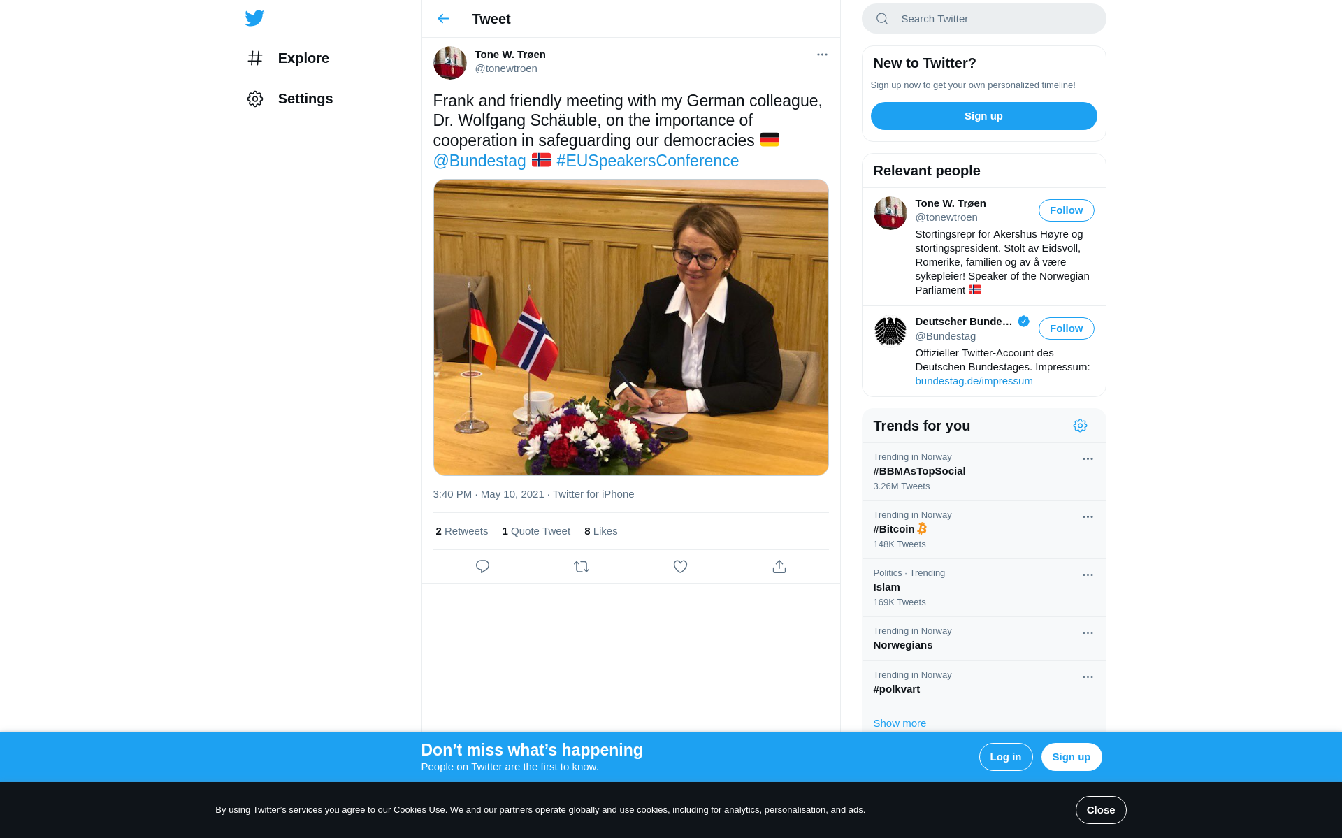The width and height of the screenshot is (1342, 838).
Task: Follow the Deutscher Bundestag account
Action: (1066, 328)
